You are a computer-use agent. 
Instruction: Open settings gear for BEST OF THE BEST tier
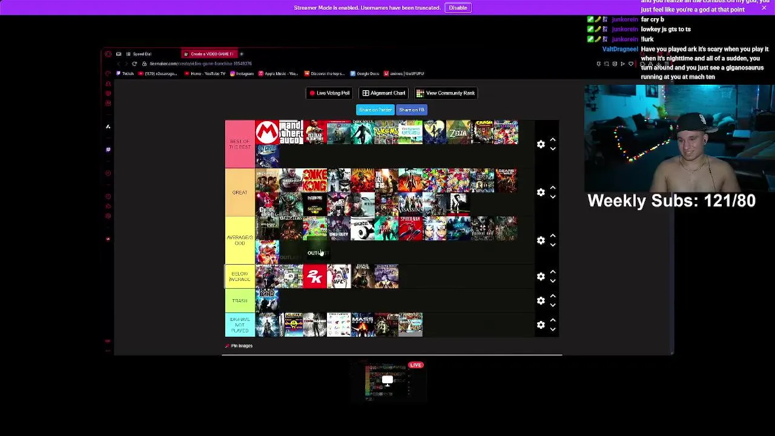coord(541,144)
